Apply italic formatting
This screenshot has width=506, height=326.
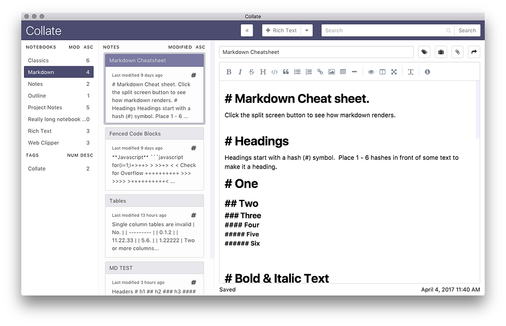coord(240,72)
